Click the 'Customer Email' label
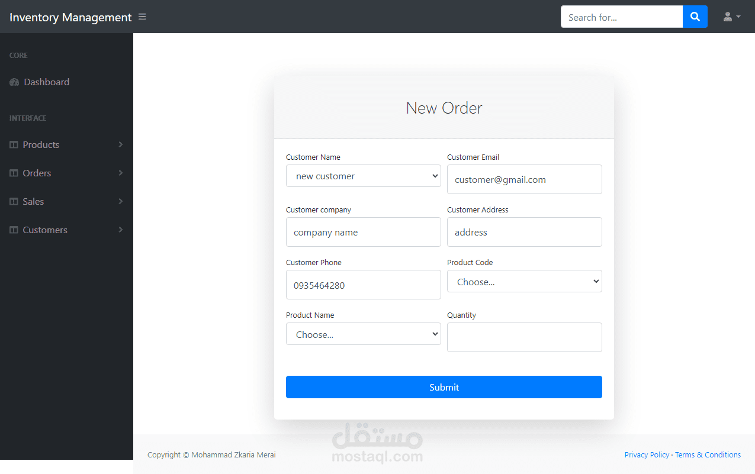Viewport: 755px width, 474px height. click(473, 157)
